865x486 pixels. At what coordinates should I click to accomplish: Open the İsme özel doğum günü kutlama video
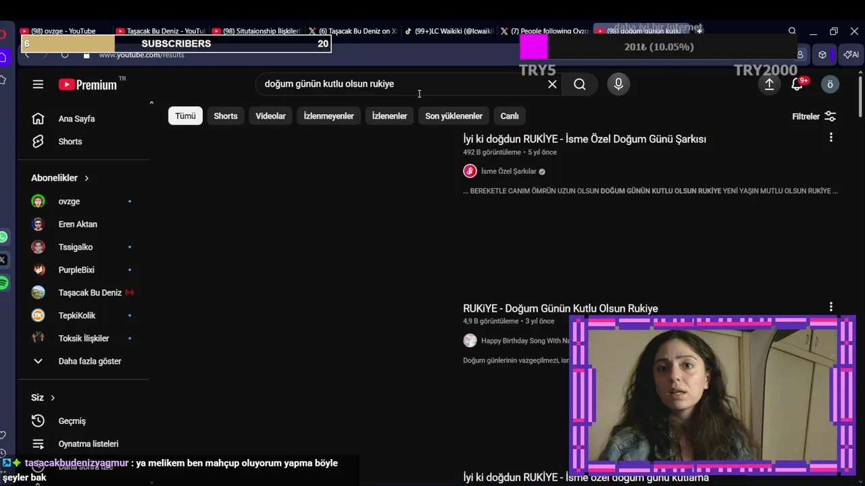click(x=586, y=478)
